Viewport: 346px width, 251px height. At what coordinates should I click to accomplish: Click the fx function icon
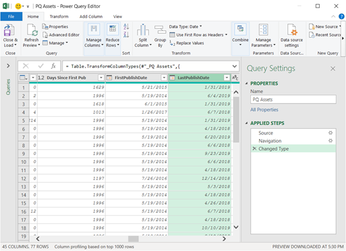click(53, 66)
